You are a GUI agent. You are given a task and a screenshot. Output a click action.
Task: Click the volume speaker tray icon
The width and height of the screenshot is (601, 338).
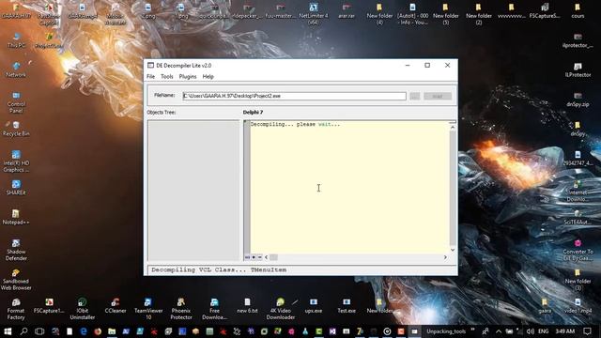click(530, 331)
